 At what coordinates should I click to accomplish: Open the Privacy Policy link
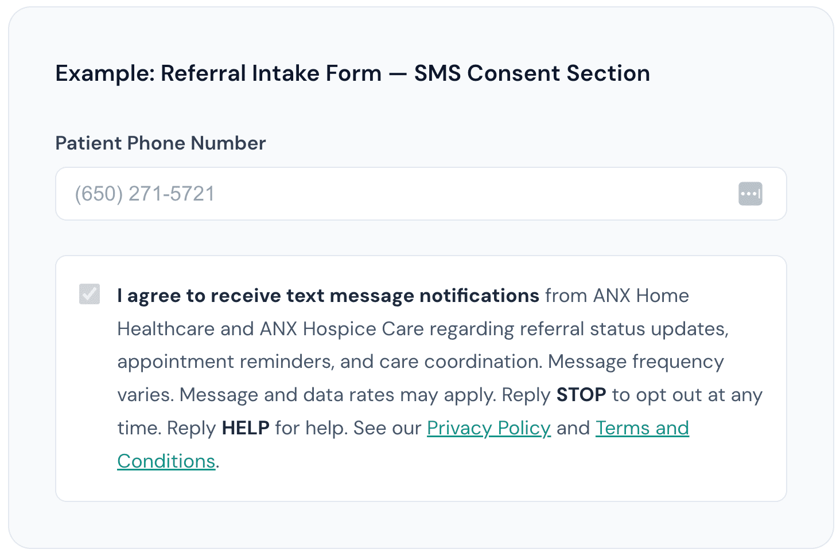(488, 427)
